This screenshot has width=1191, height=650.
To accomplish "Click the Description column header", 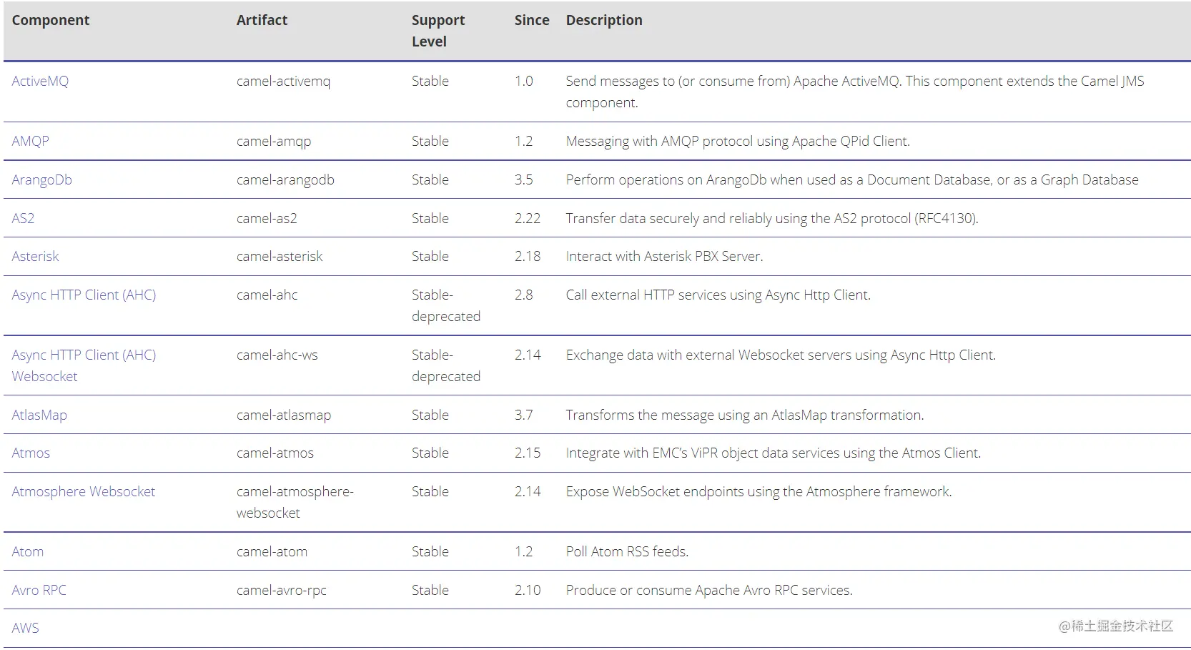I will tap(604, 20).
